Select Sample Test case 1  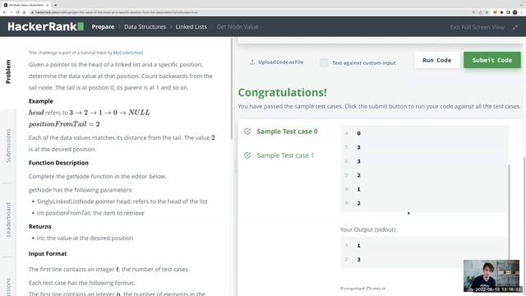click(285, 155)
